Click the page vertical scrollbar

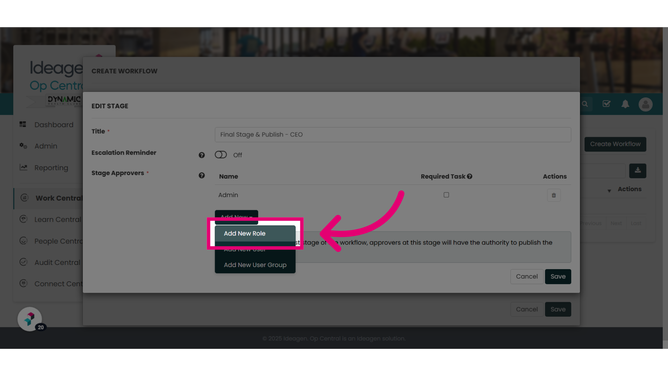665,188
